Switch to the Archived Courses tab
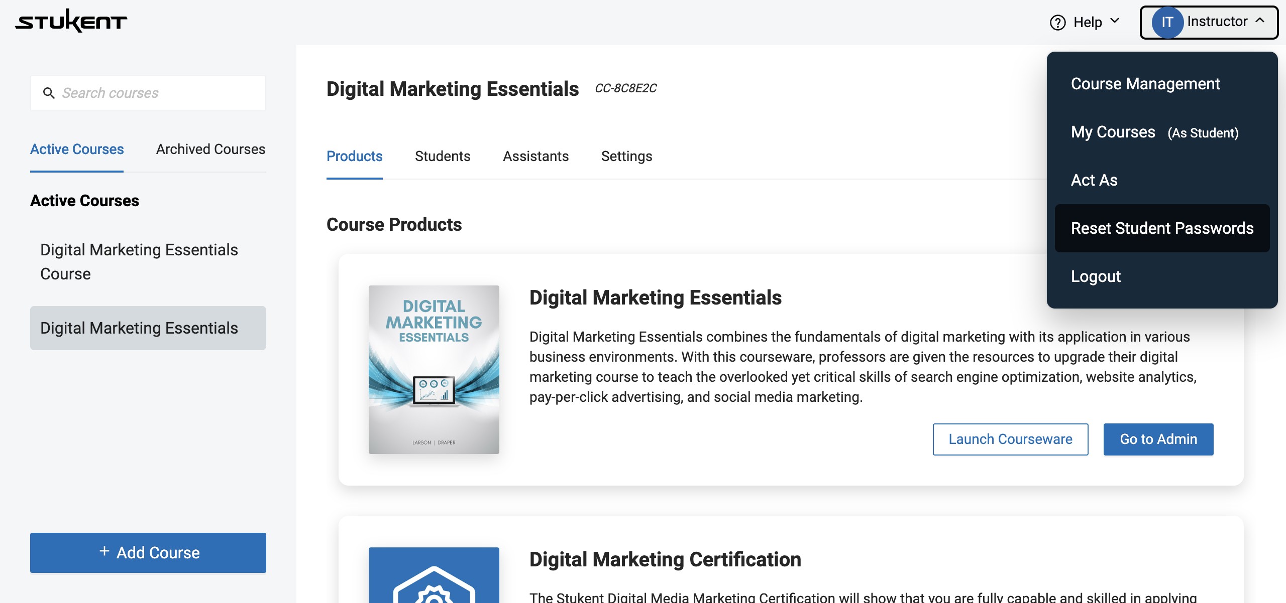This screenshot has width=1286, height=603. click(x=210, y=149)
